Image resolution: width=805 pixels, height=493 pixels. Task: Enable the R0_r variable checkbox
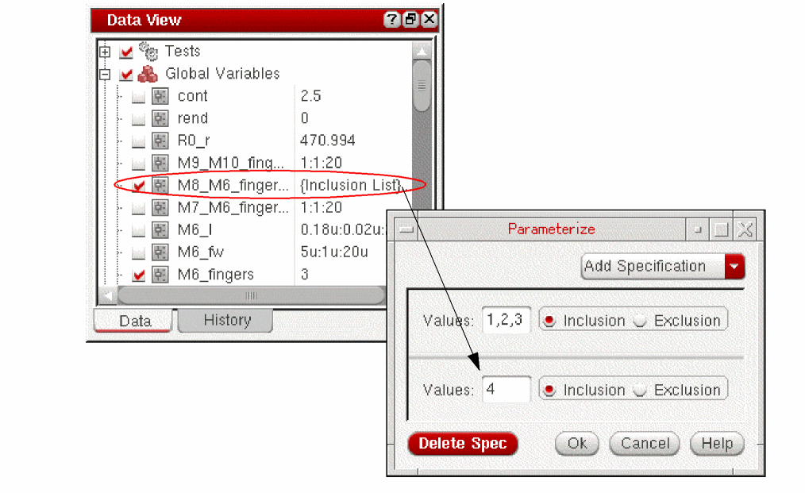139,142
